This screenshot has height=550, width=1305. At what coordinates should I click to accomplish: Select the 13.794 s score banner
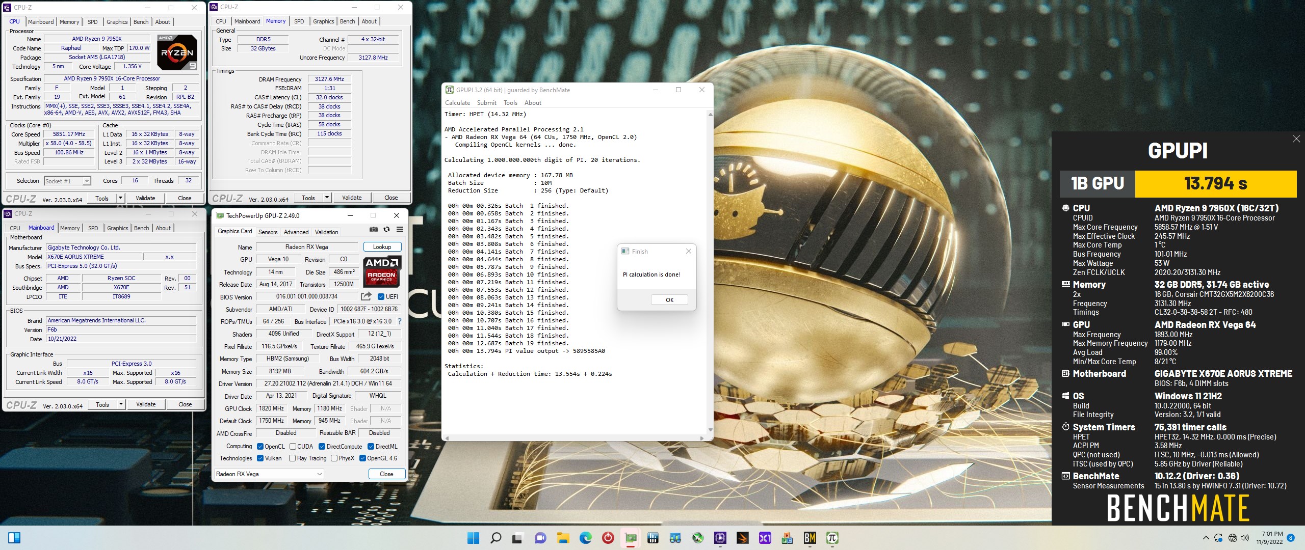point(1215,183)
